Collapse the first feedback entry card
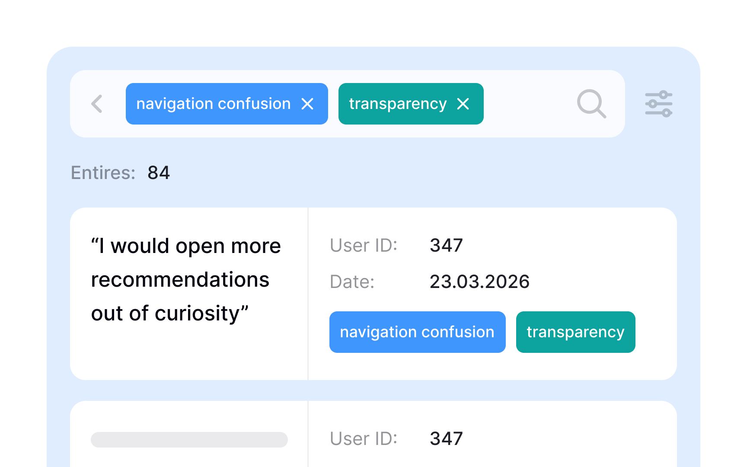This screenshot has height=467, width=747. coord(373,293)
